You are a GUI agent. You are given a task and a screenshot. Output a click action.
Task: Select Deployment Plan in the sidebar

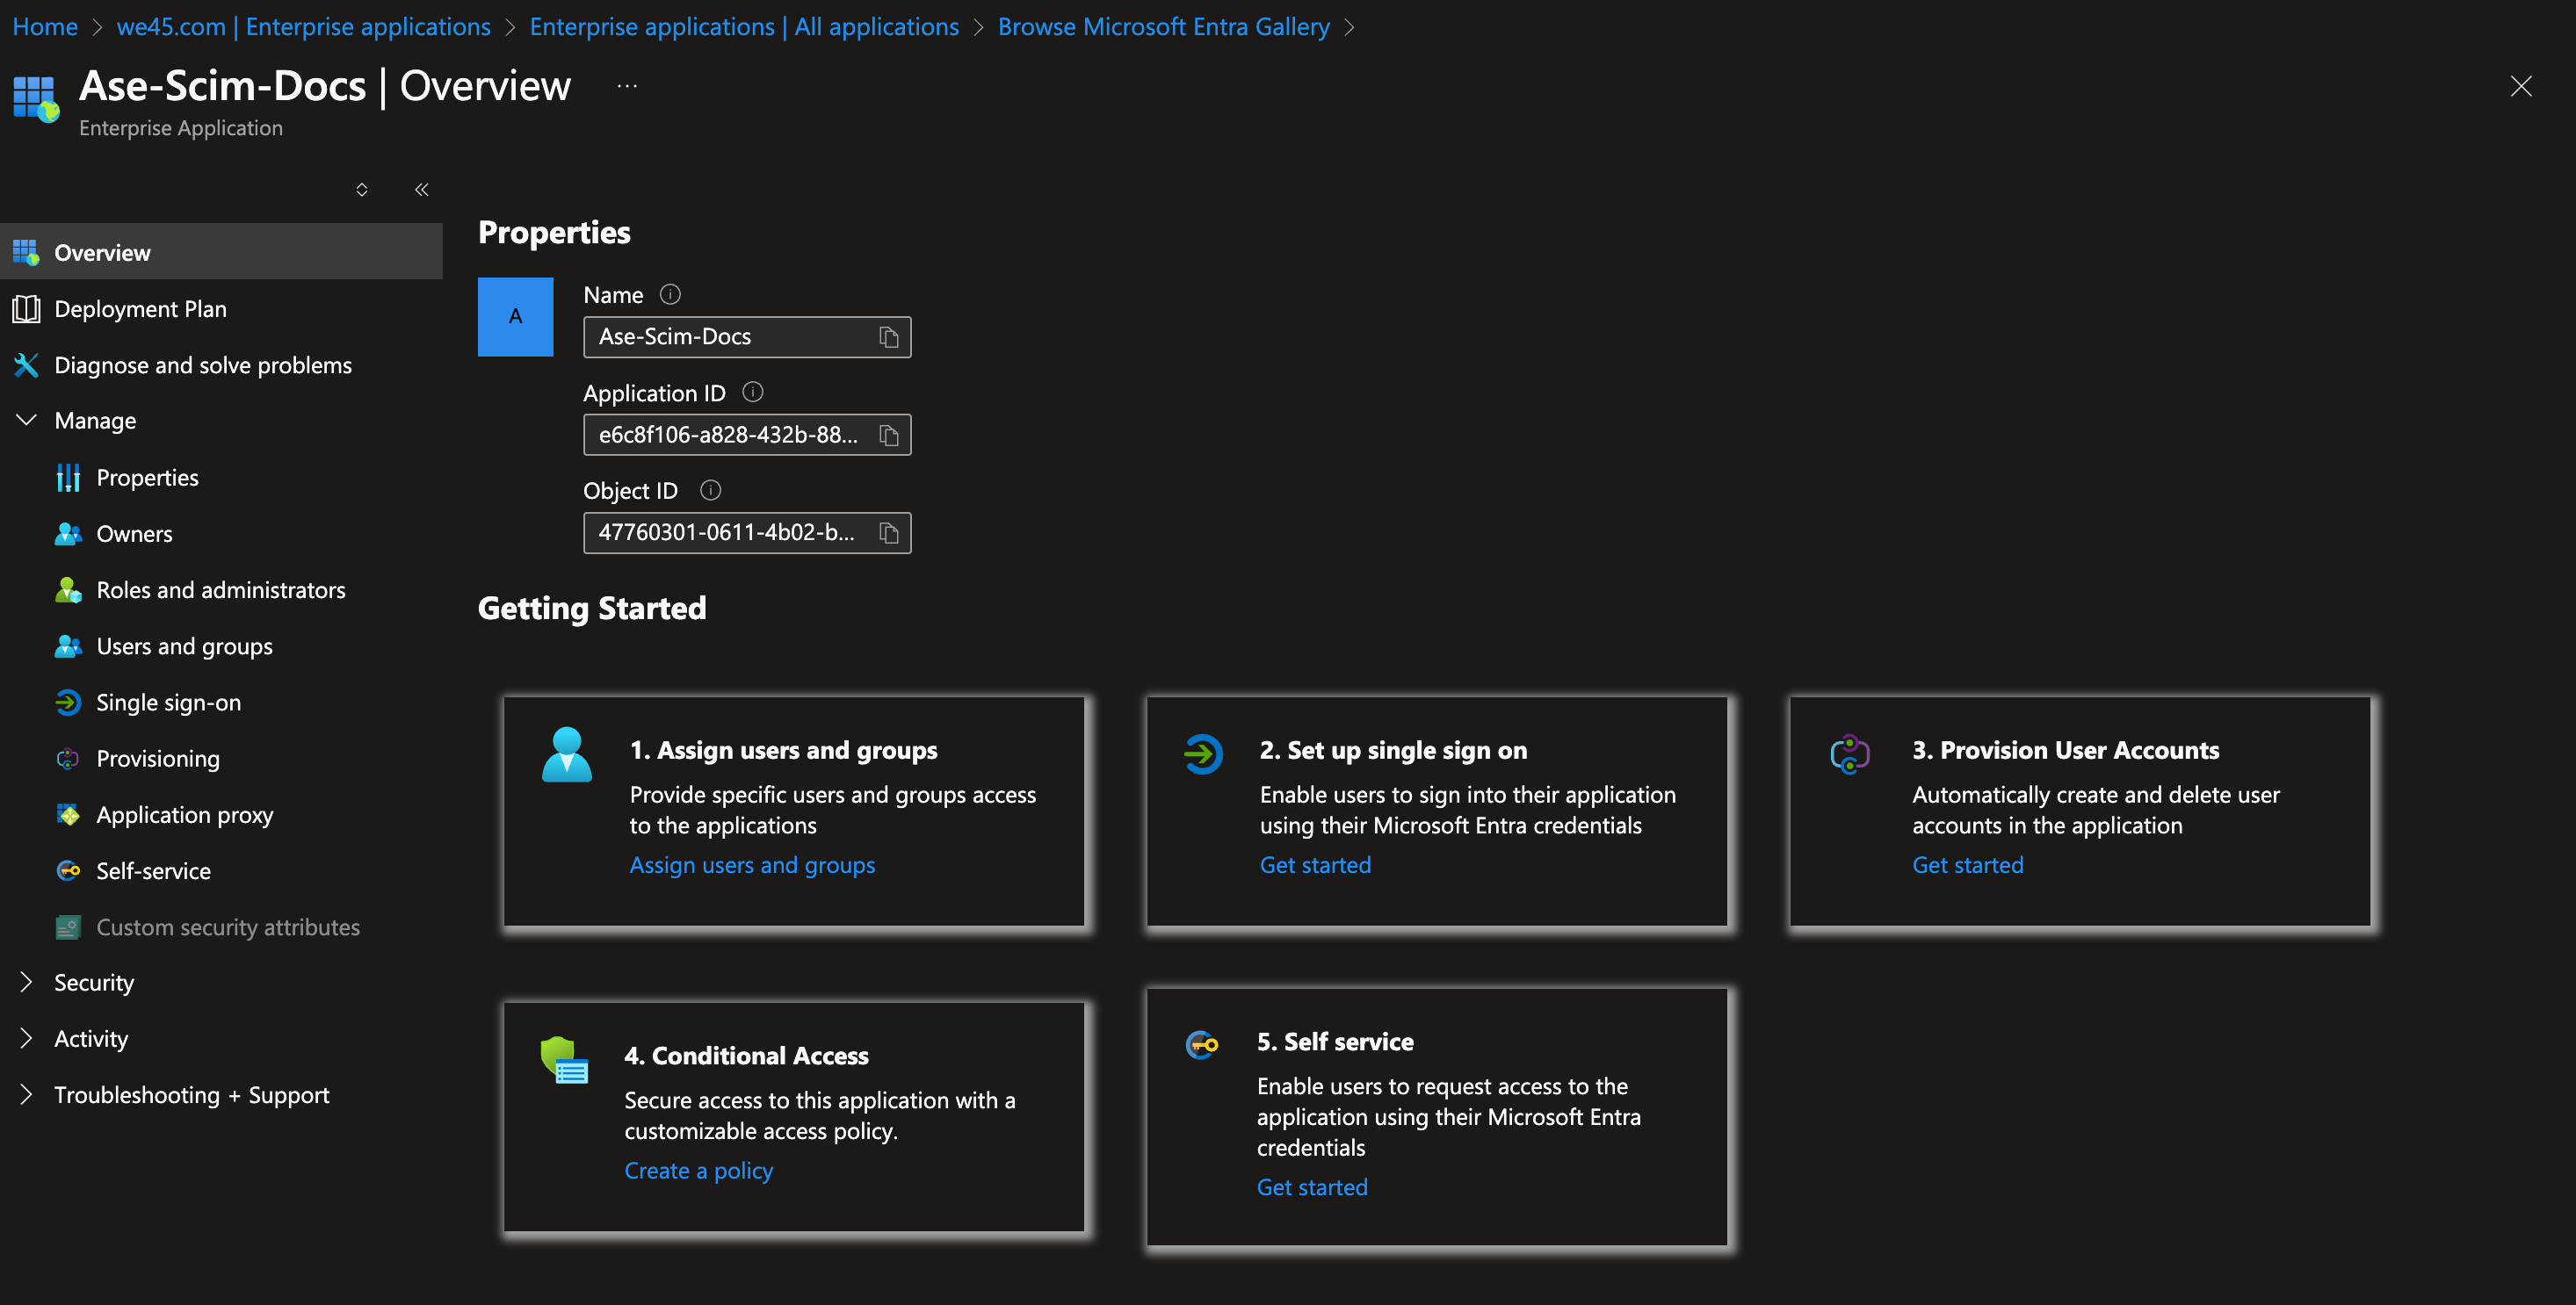click(140, 309)
